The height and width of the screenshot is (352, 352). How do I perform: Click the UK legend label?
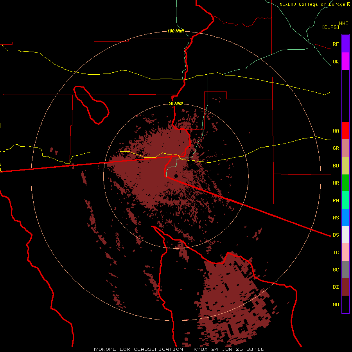pos(336,61)
